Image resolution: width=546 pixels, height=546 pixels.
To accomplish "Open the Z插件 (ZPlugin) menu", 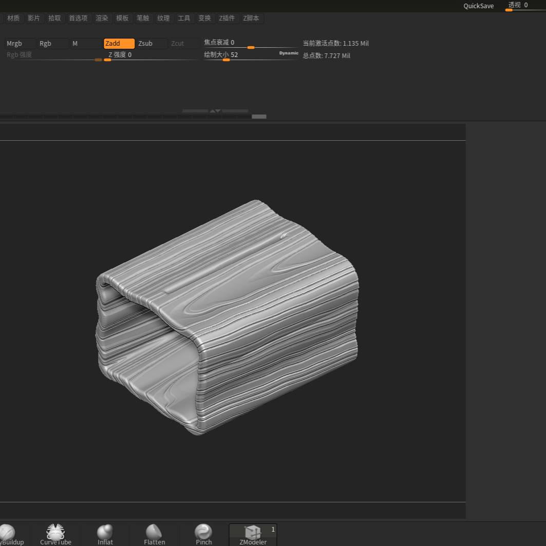I will 227,18.
